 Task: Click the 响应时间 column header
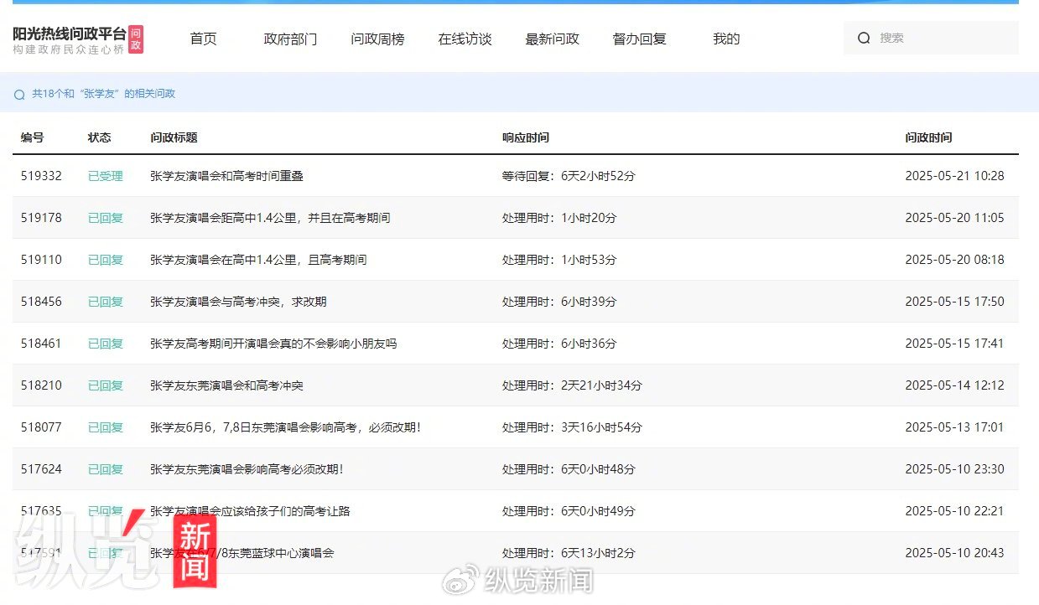526,137
